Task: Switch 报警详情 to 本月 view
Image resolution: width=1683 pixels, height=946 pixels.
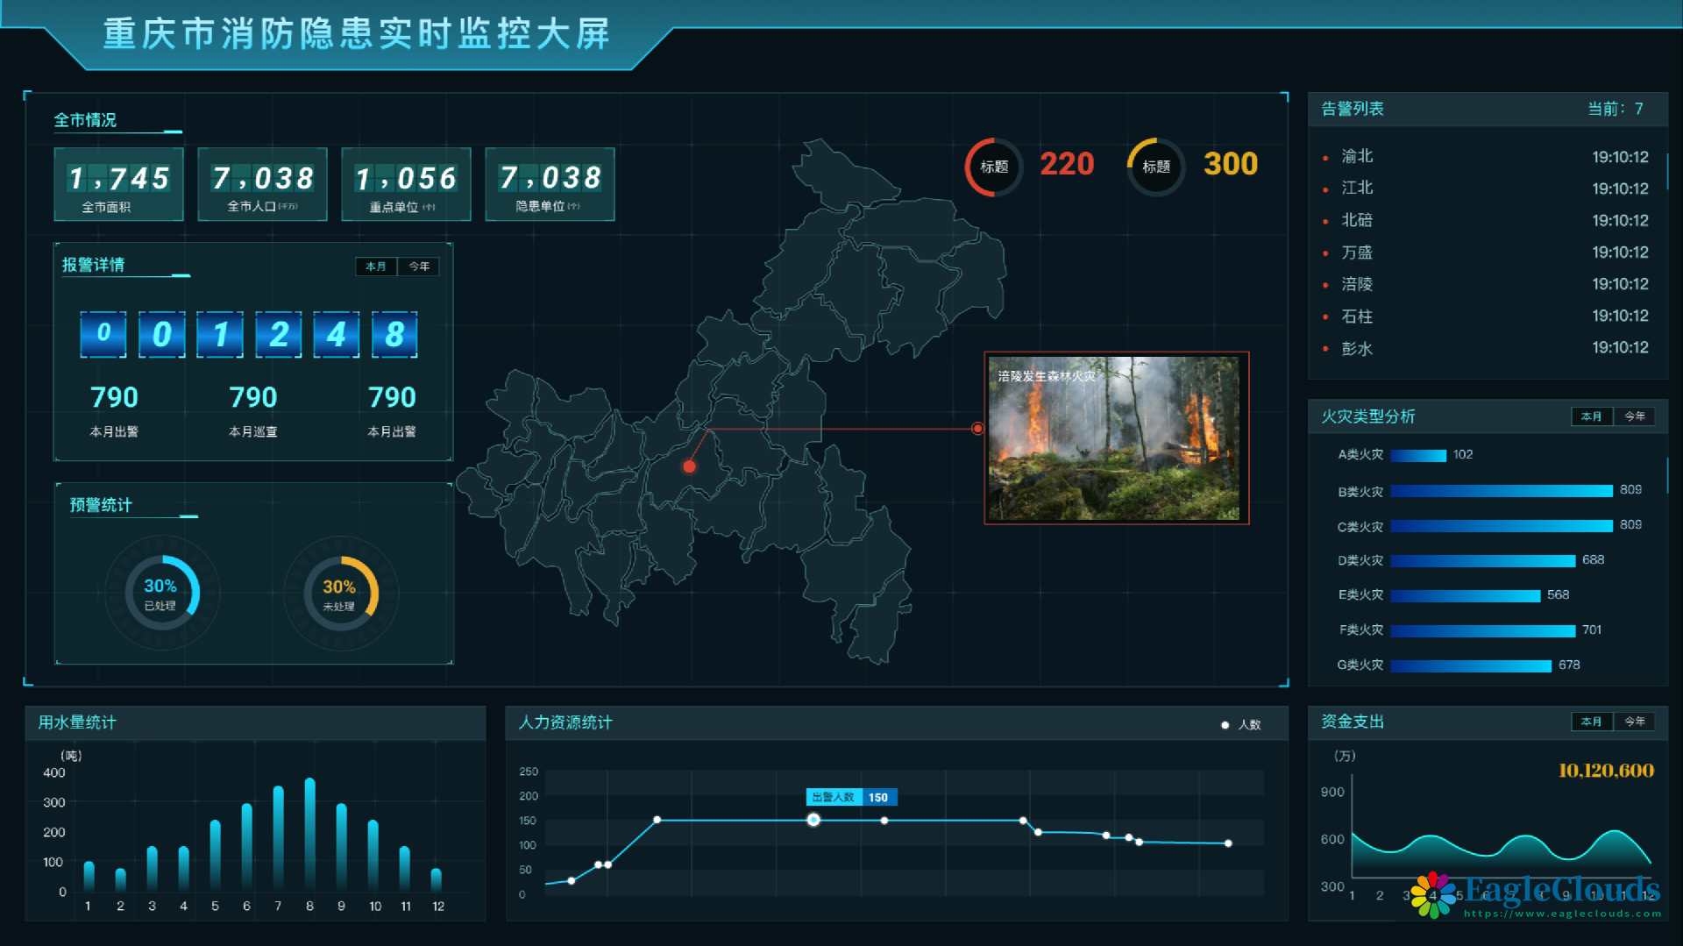Action: [x=376, y=267]
